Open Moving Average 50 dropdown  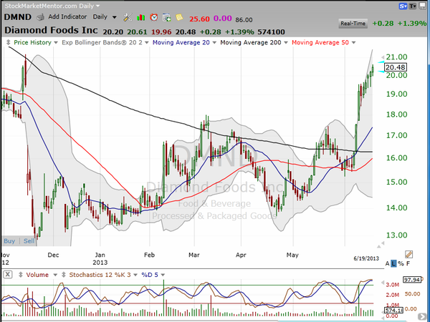pyautogui.click(x=353, y=43)
